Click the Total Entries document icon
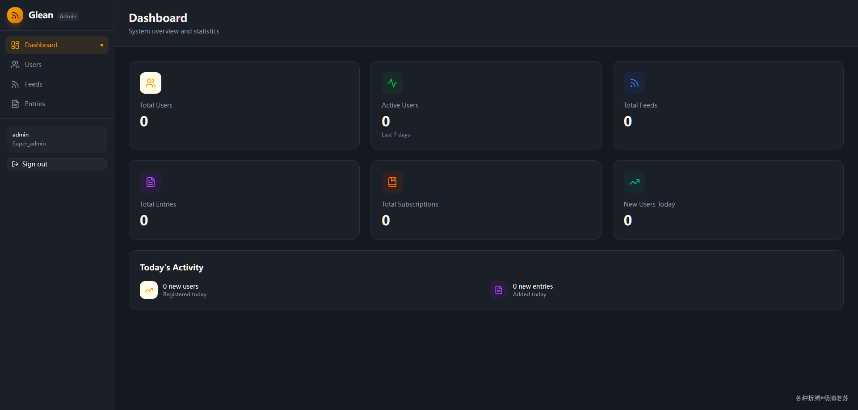Image resolution: width=858 pixels, height=410 pixels. (x=151, y=182)
